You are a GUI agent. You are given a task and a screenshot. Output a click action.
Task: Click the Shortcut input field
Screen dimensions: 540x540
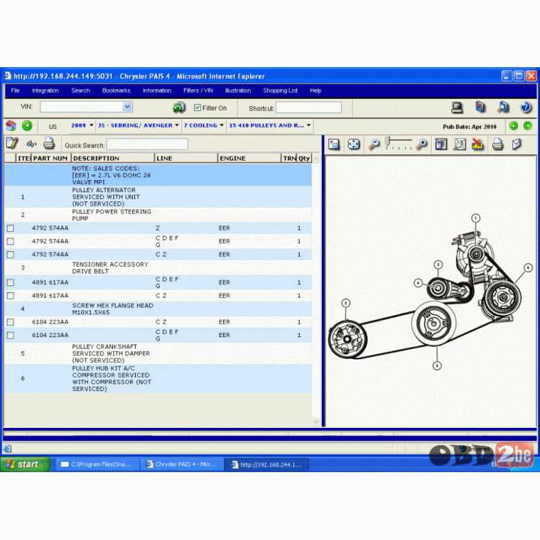point(309,107)
